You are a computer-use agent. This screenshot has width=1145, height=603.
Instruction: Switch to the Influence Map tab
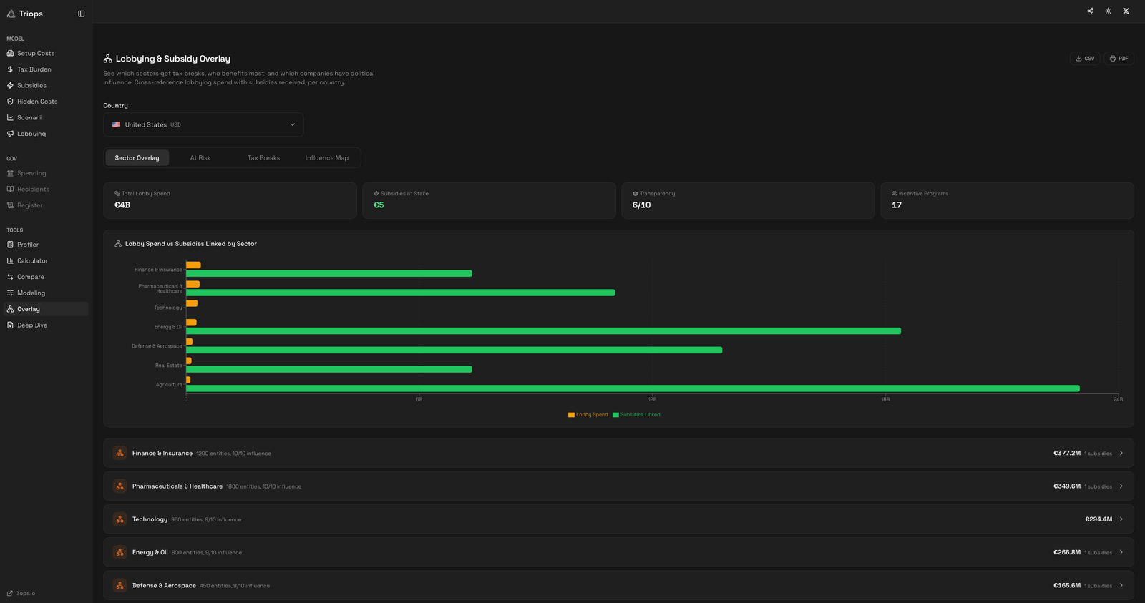pyautogui.click(x=326, y=158)
